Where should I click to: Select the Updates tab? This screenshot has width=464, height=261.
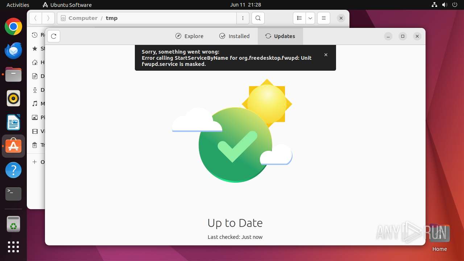pyautogui.click(x=280, y=36)
